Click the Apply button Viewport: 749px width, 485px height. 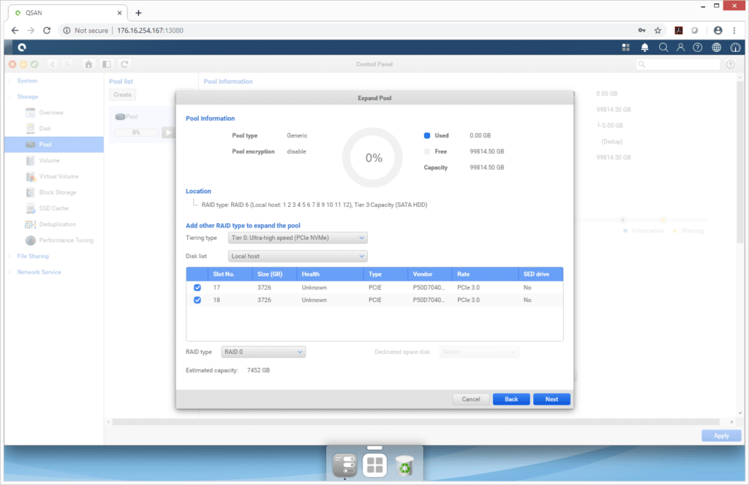click(x=720, y=436)
